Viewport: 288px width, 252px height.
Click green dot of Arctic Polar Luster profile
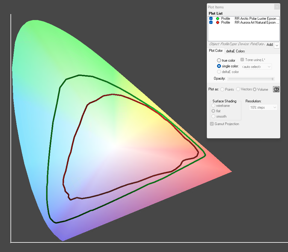click(x=218, y=19)
